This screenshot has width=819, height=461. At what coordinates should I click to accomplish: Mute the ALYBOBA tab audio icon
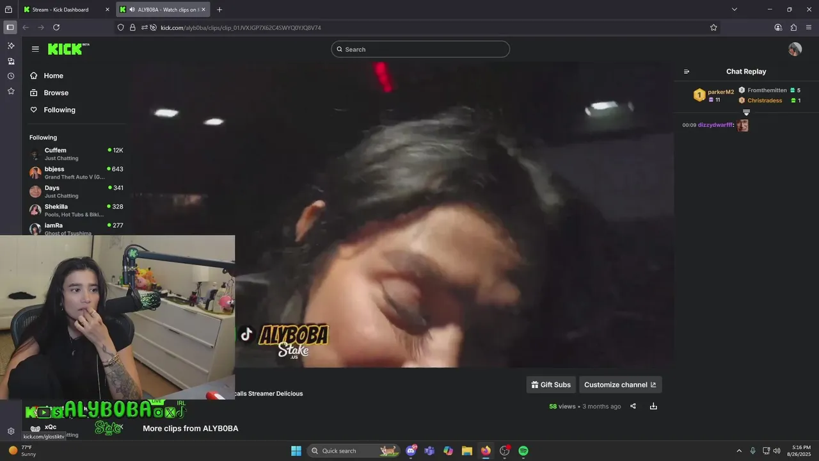point(132,10)
